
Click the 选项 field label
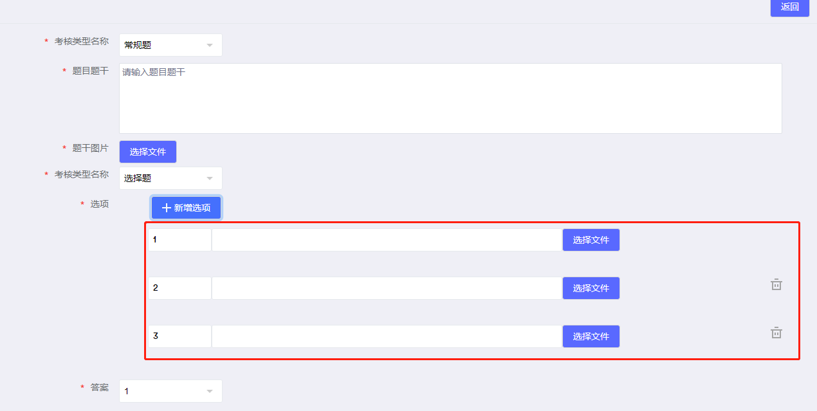pyautogui.click(x=99, y=204)
